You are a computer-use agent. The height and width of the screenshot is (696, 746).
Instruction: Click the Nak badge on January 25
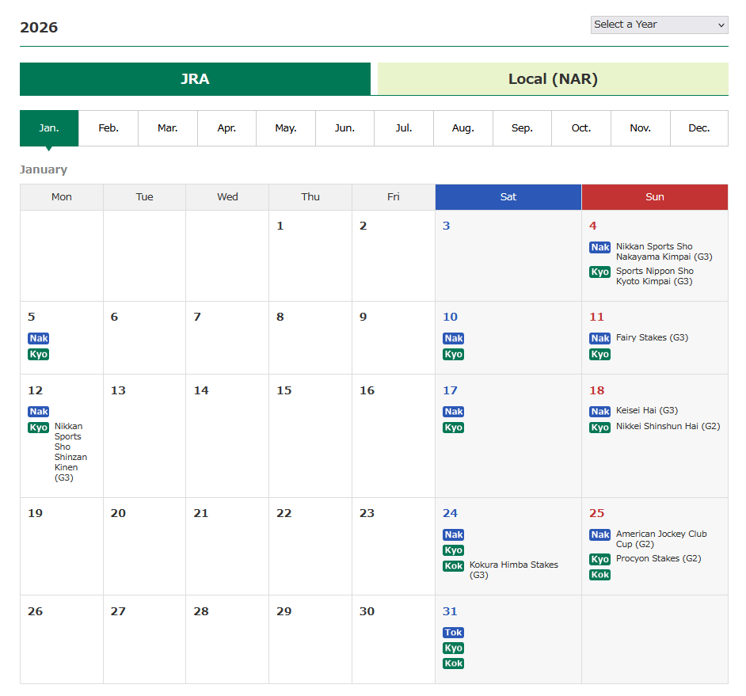tap(600, 535)
